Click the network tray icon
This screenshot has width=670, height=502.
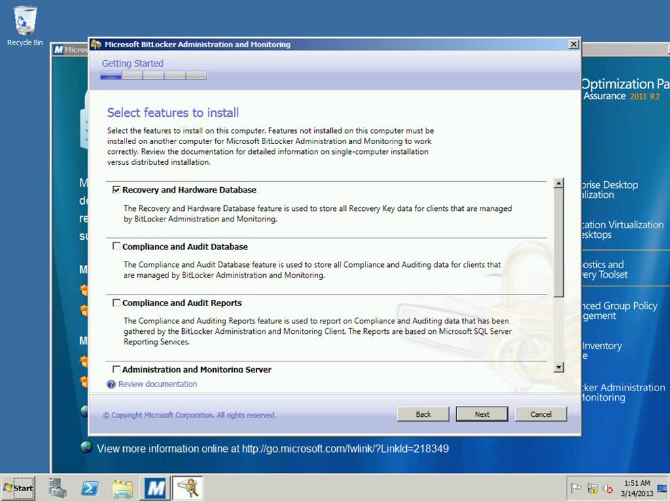point(591,488)
